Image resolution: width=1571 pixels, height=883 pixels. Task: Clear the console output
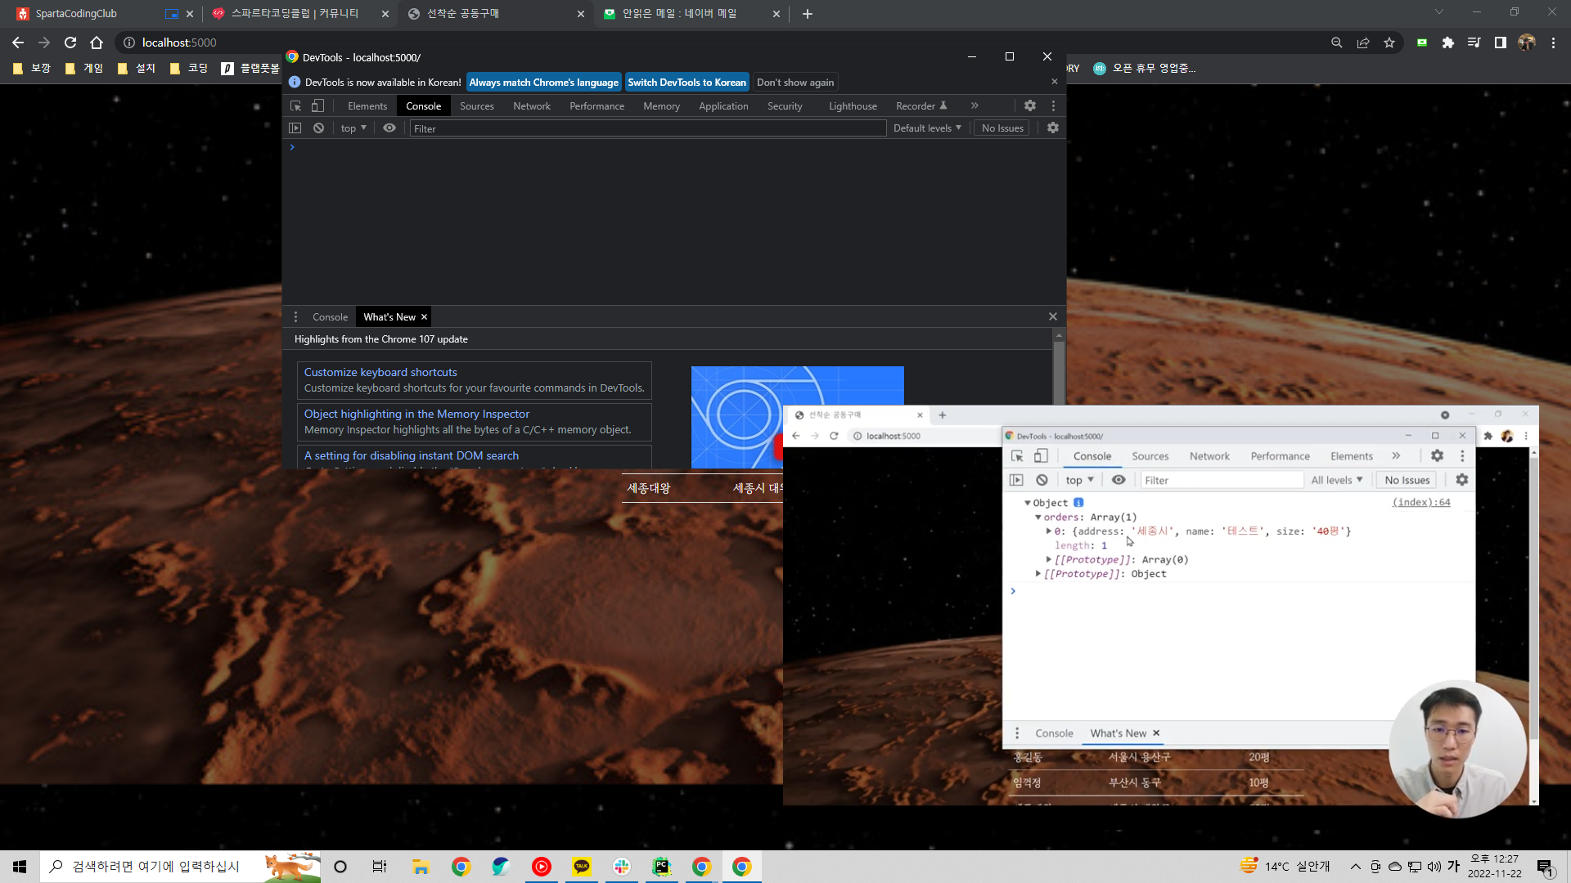318,128
